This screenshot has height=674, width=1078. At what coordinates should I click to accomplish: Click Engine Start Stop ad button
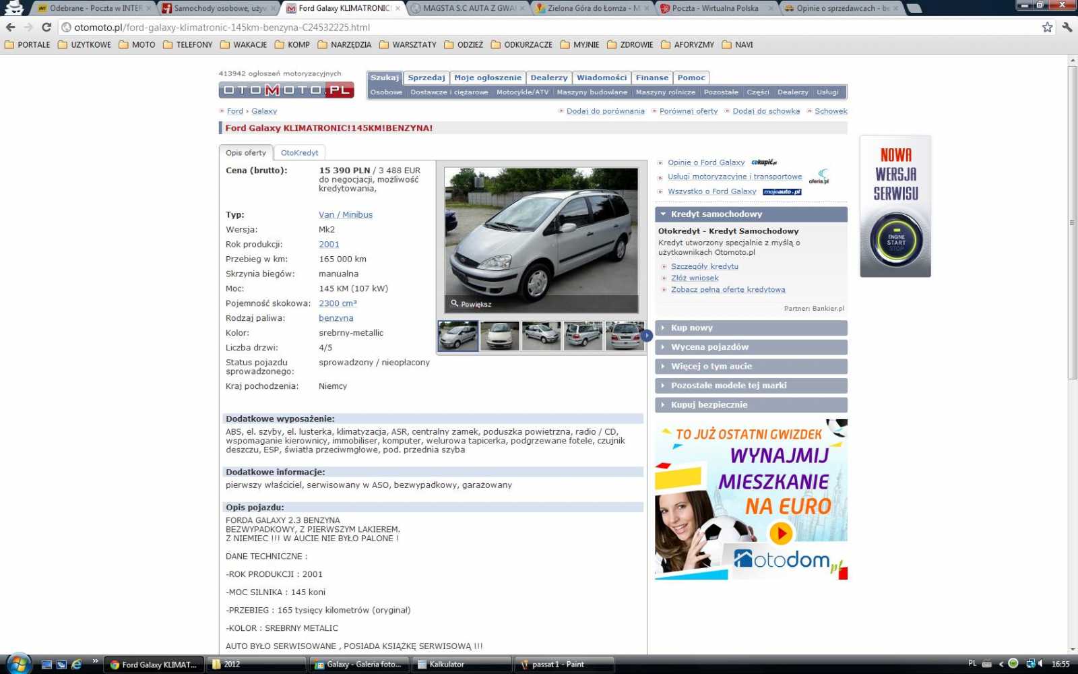(896, 239)
